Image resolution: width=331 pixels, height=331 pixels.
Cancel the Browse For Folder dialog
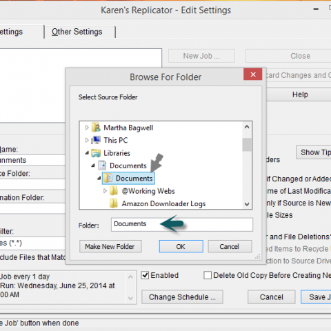230,246
